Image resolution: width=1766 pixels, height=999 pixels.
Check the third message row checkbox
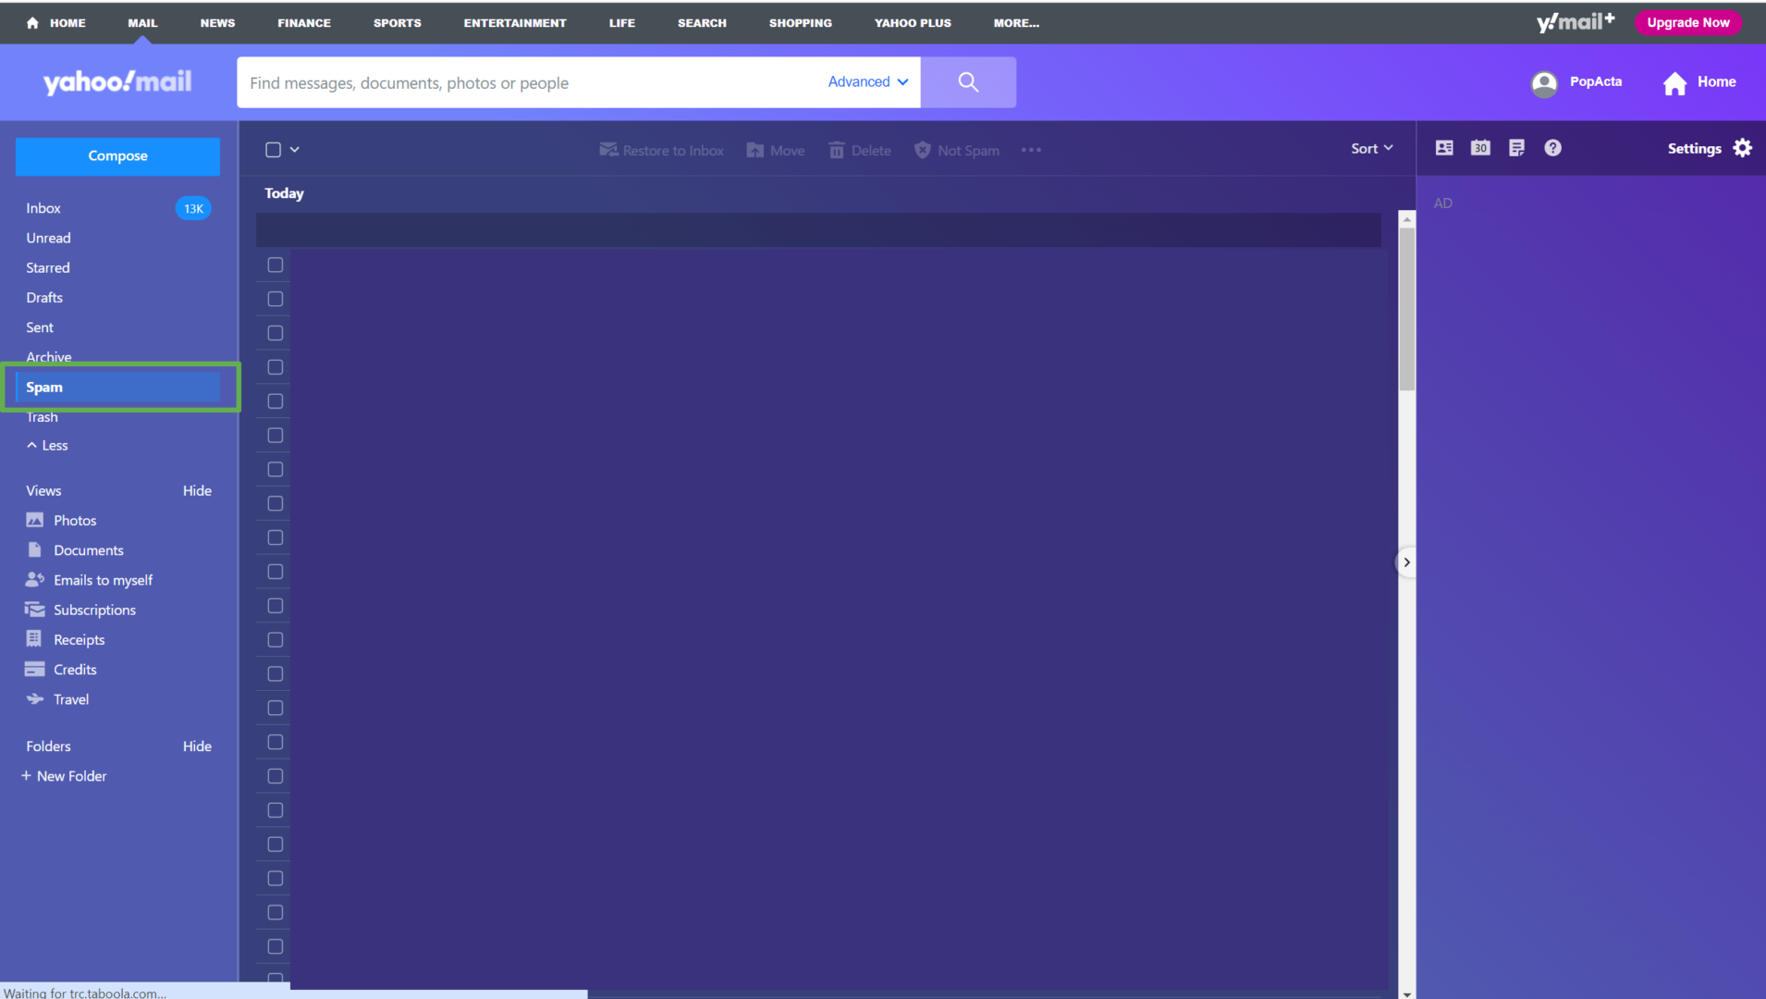(276, 333)
